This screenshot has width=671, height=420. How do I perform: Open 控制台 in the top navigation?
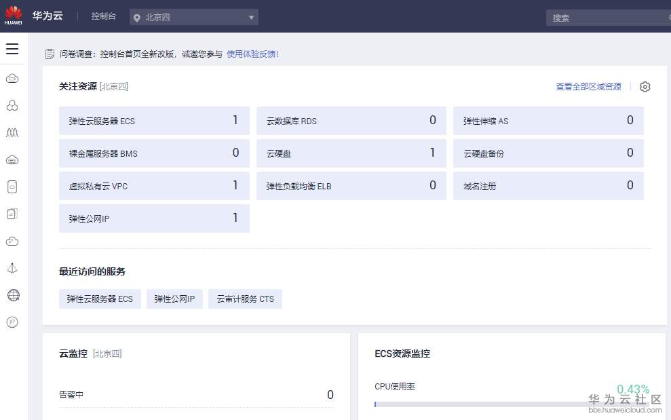[x=103, y=16]
